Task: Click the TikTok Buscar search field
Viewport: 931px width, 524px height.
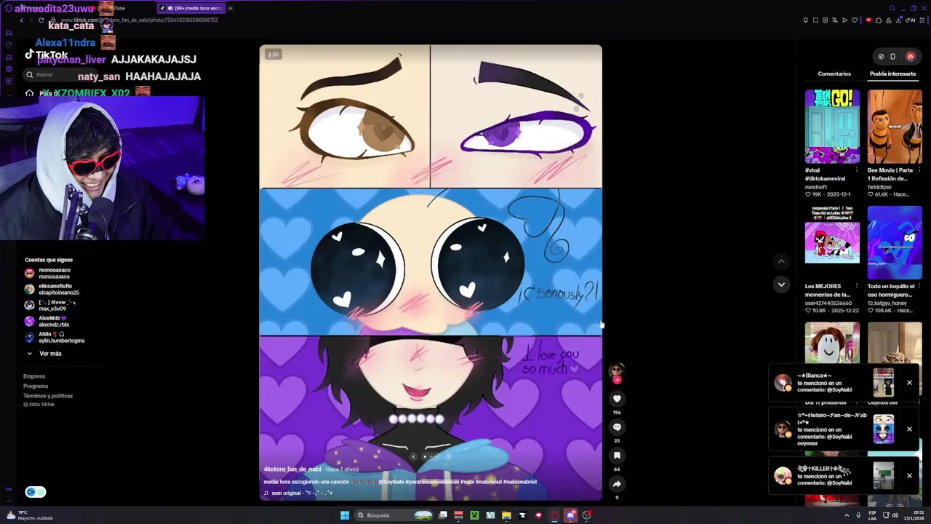Action: [x=62, y=74]
